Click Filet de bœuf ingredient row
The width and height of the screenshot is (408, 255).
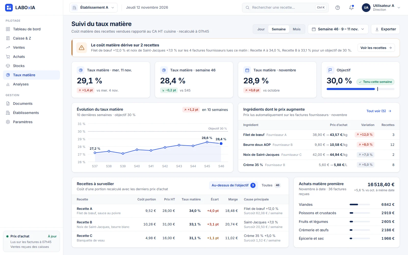(319, 135)
